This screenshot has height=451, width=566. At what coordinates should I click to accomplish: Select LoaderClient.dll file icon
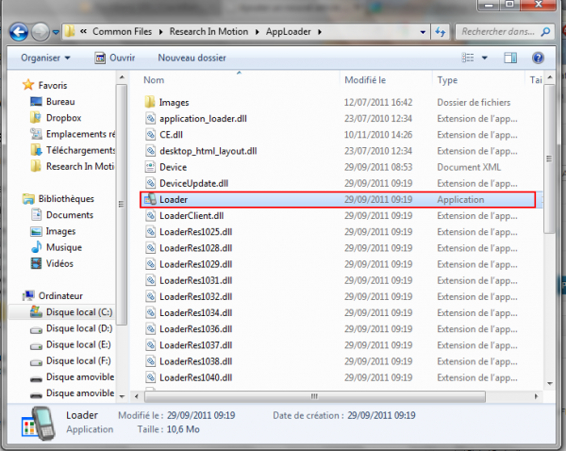(150, 215)
